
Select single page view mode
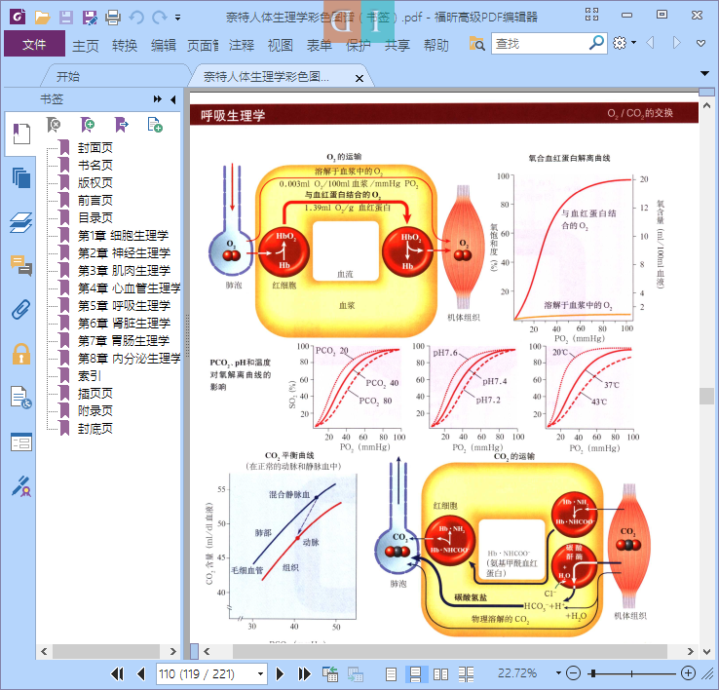pyautogui.click(x=391, y=673)
